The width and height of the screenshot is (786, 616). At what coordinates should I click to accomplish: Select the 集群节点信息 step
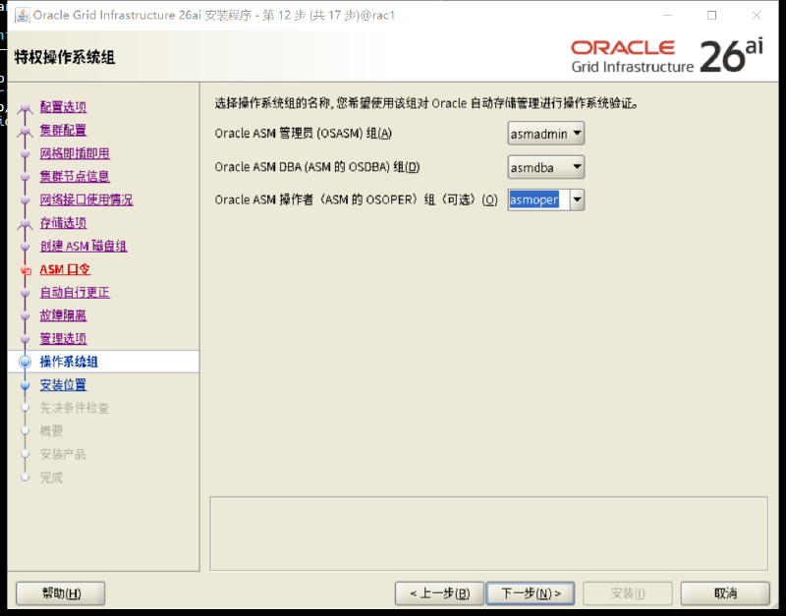75,177
